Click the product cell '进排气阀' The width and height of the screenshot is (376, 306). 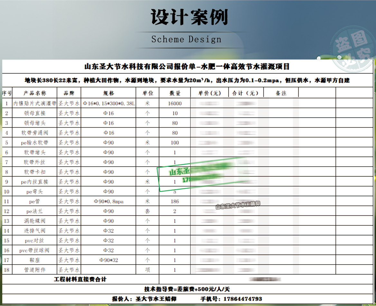point(35,231)
